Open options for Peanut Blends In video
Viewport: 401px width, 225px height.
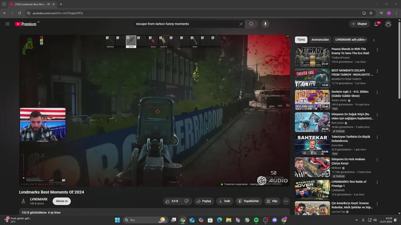pos(377,50)
